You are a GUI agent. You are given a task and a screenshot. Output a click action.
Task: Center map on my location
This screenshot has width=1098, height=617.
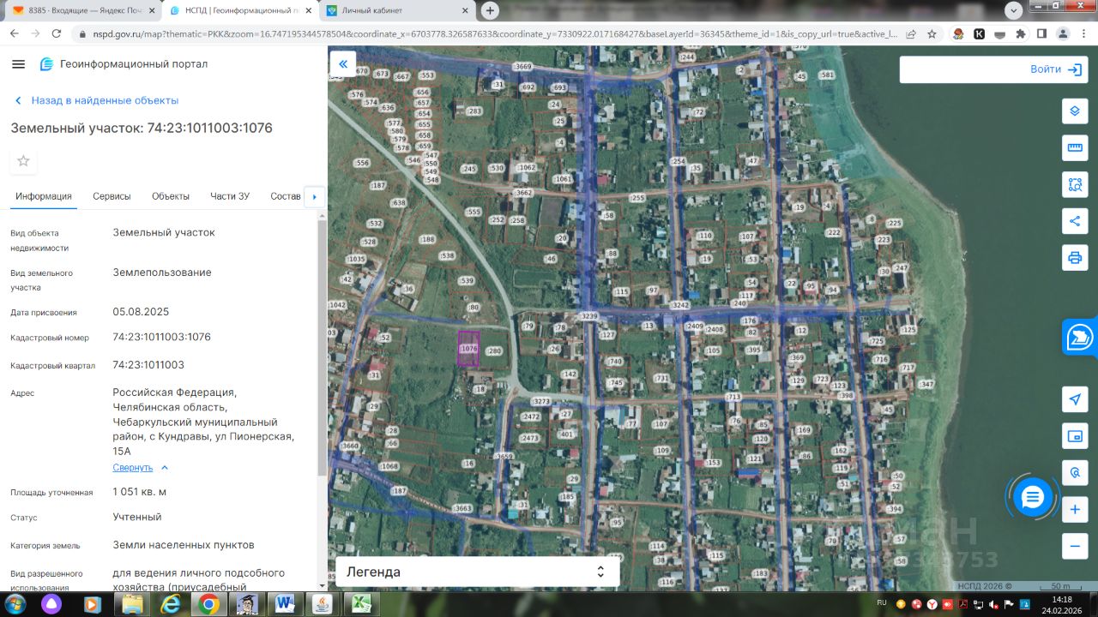1075,399
